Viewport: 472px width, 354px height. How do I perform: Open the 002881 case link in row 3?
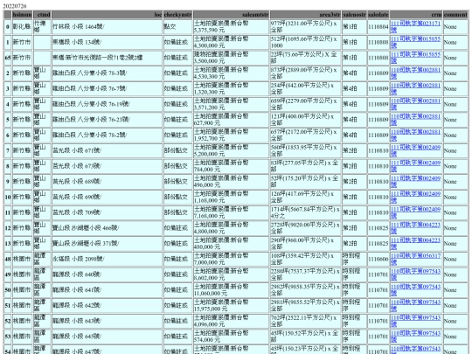(415, 88)
